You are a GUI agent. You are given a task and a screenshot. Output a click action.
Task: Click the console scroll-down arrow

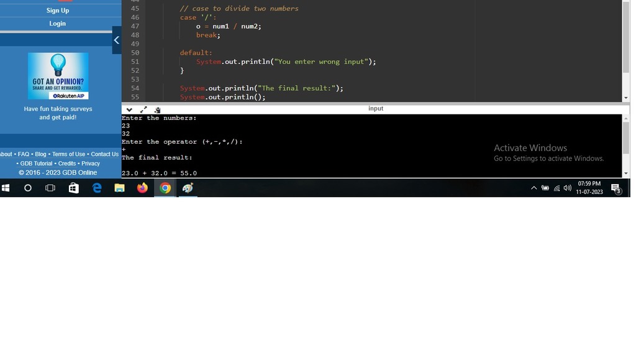coord(626,174)
